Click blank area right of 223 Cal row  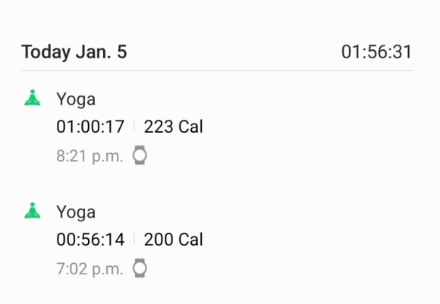309,127
